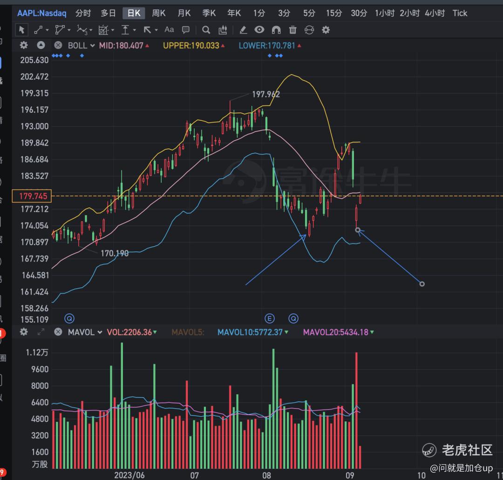This screenshot has height=480, width=503.
Task: Click the Q marker near August
Action: point(293,319)
